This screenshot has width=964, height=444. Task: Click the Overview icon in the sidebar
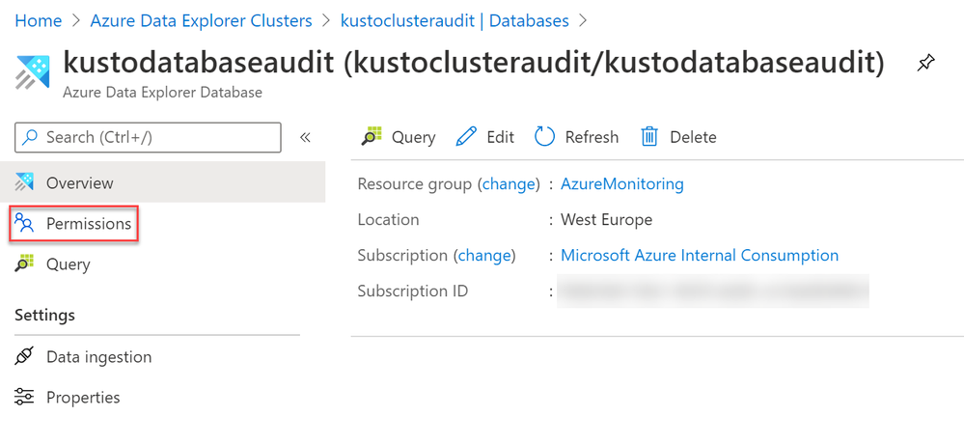point(24,182)
